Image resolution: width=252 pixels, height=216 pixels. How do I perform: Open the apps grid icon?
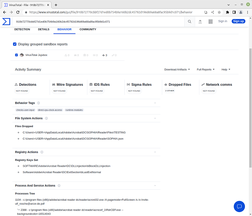(x=211, y=22)
